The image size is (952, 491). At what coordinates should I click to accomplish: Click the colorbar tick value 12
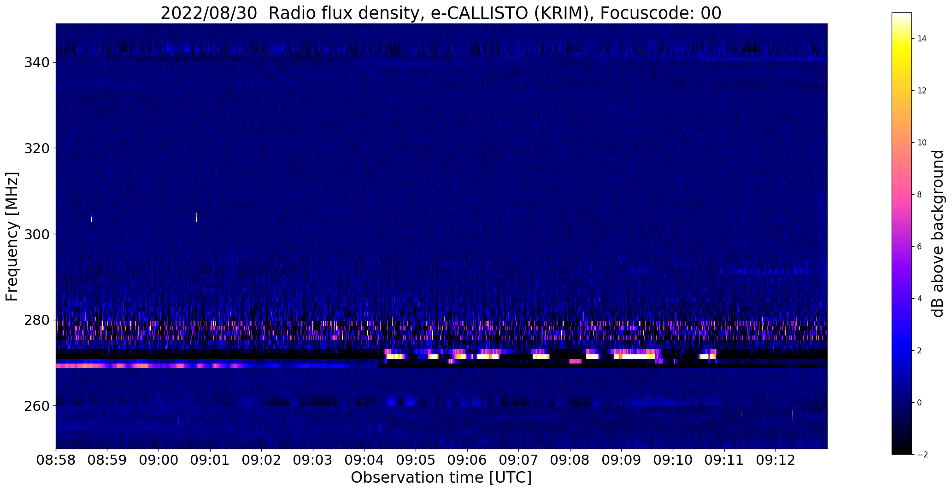[922, 91]
